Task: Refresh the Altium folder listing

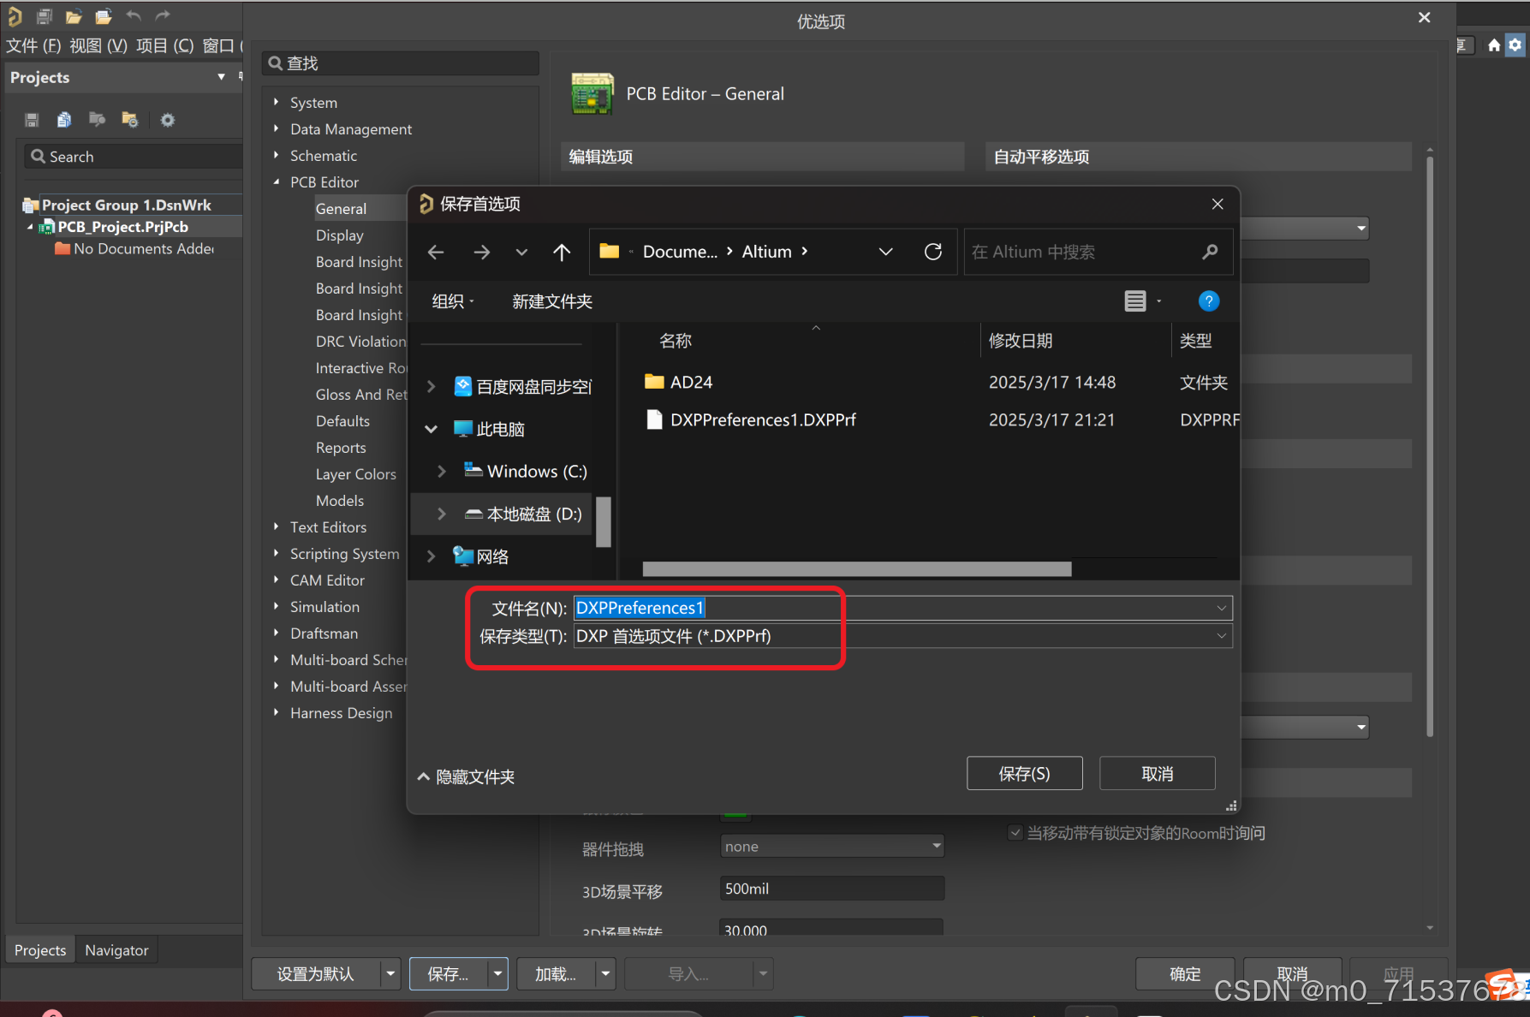Action: tap(933, 252)
